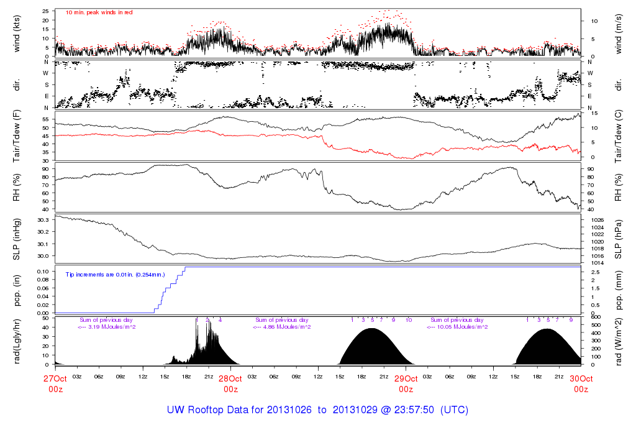Click the 'SLP (inHg)' left axis label

(17, 240)
